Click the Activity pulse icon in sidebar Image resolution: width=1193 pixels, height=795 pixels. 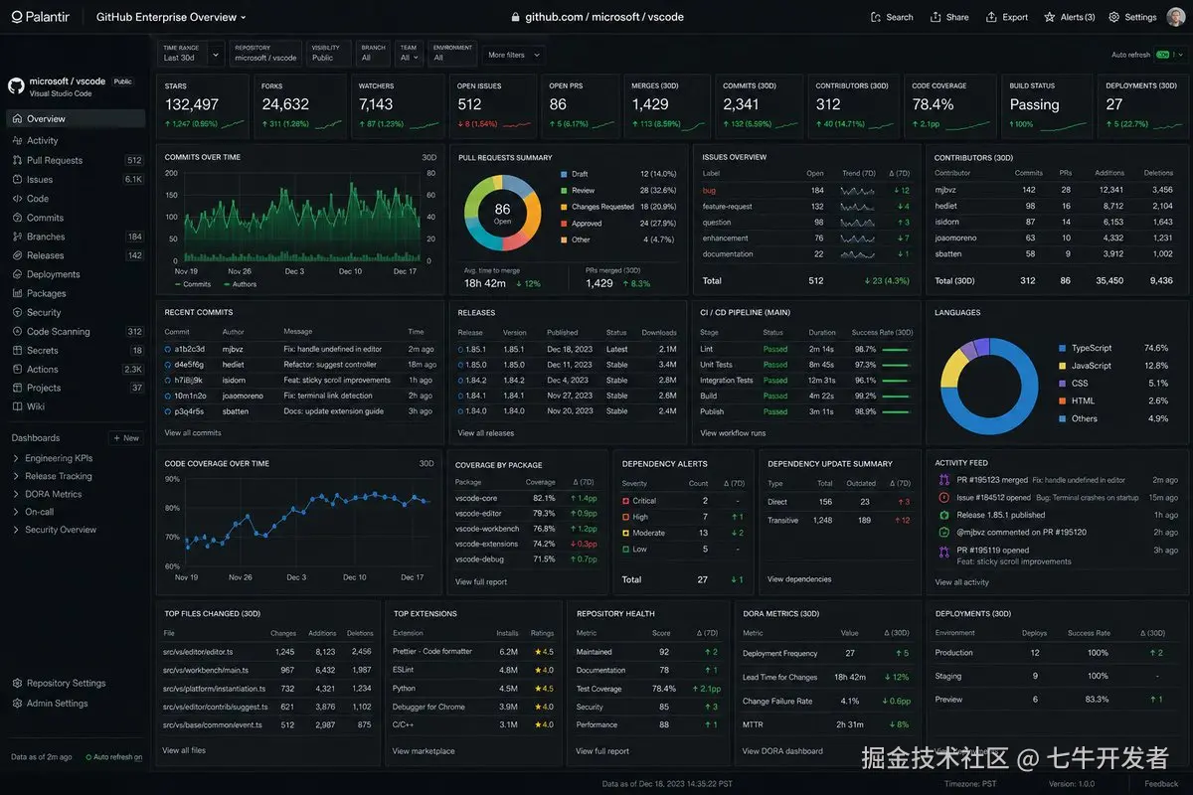point(17,141)
